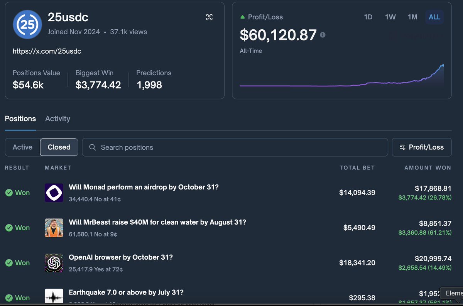Click the AMOUNT WON column header
The width and height of the screenshot is (463, 306).
pyautogui.click(x=428, y=167)
